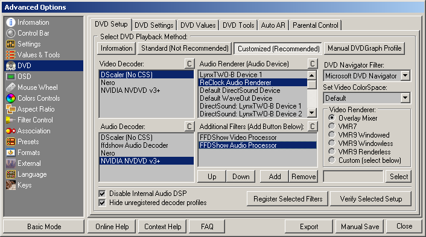The image size is (426, 237).
Task: Clear Audio Decoder with C button
Action: click(189, 127)
